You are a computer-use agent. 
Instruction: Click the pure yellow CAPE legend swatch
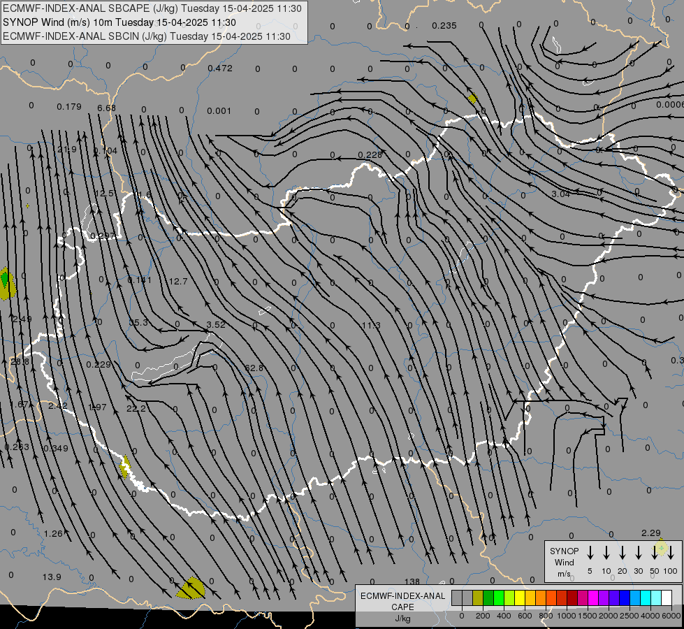(520, 598)
